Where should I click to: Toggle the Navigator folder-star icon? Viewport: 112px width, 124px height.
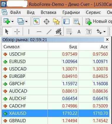pos(56,21)
